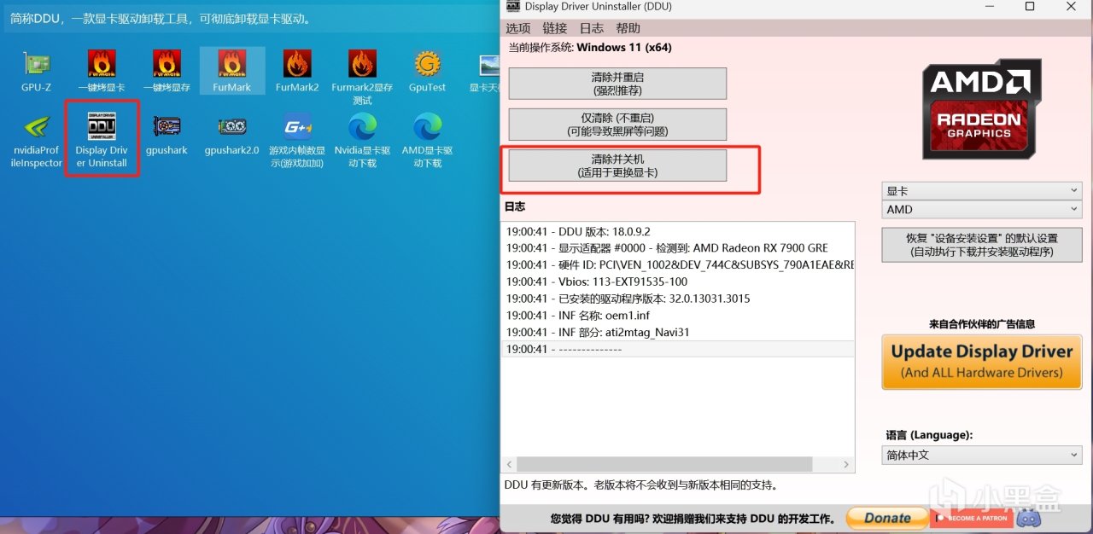
Task: Click the AMD Radeon Graphics logo
Action: click(982, 108)
